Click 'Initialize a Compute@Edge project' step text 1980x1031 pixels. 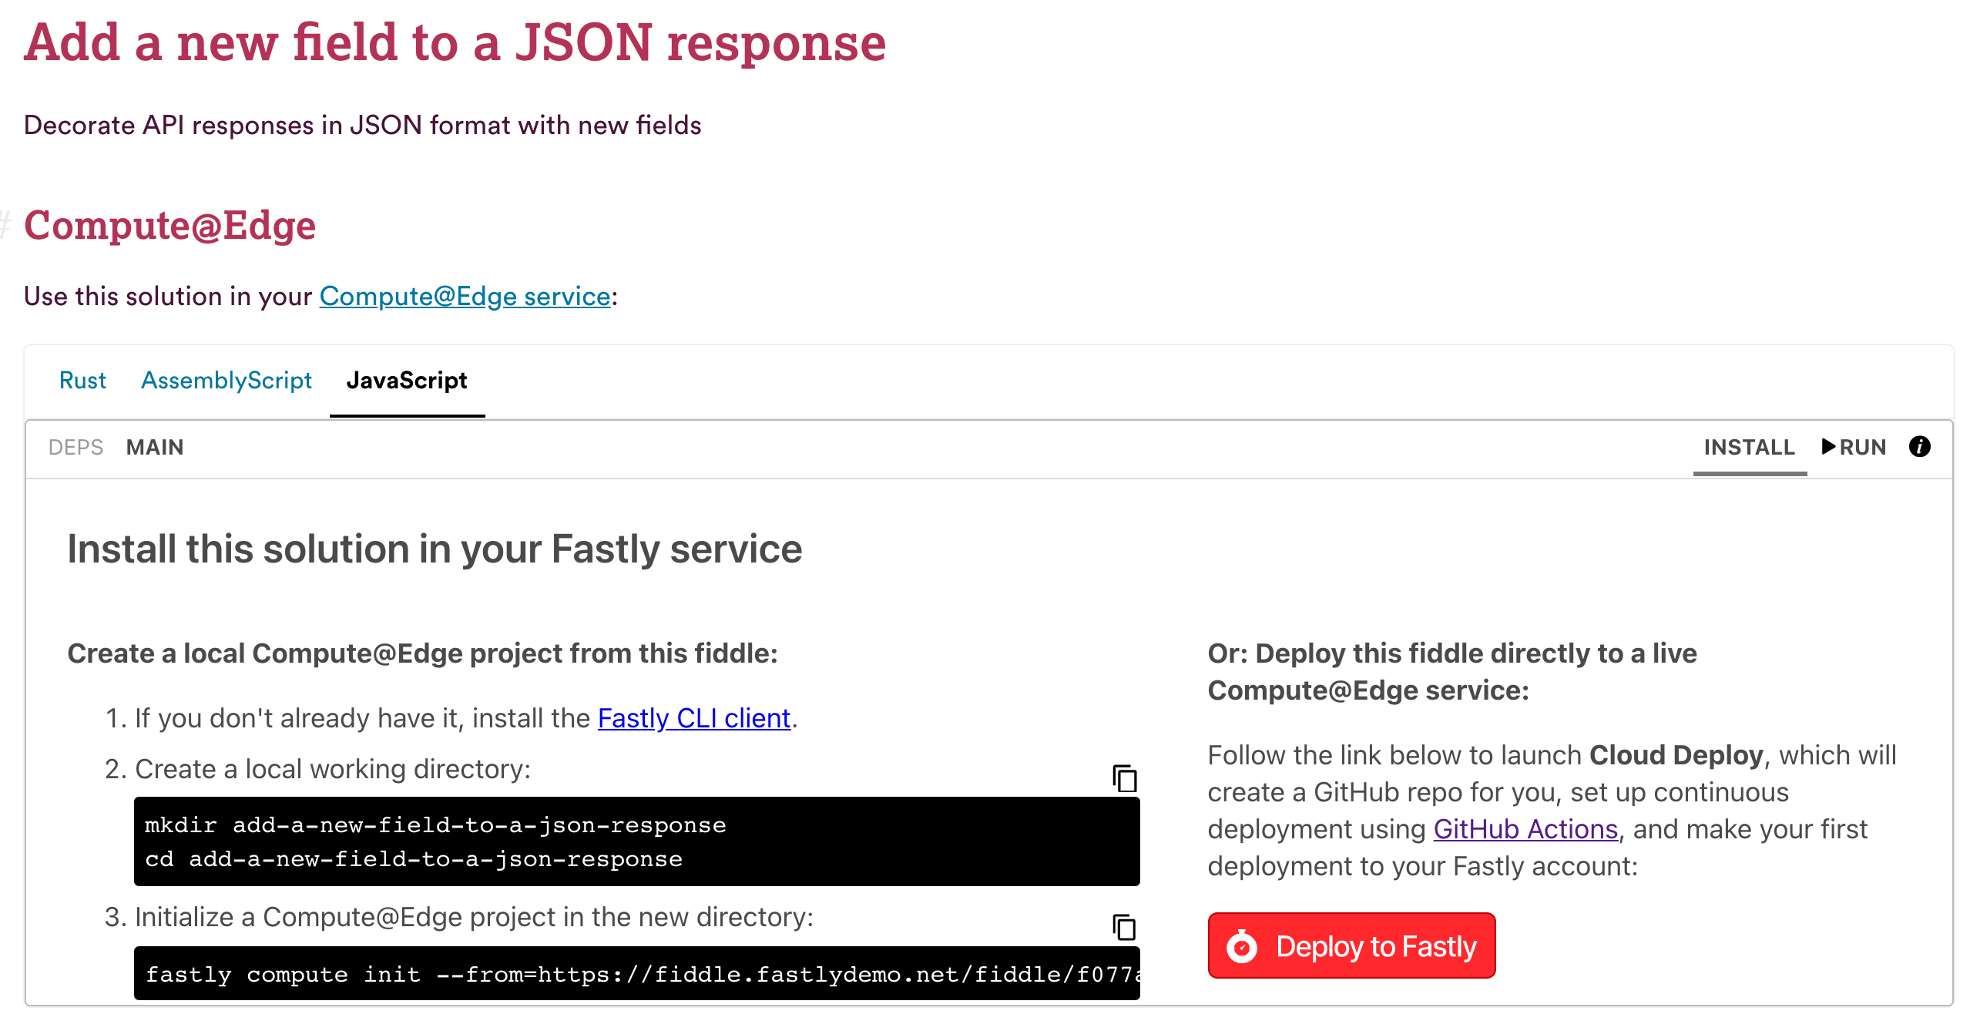(474, 917)
